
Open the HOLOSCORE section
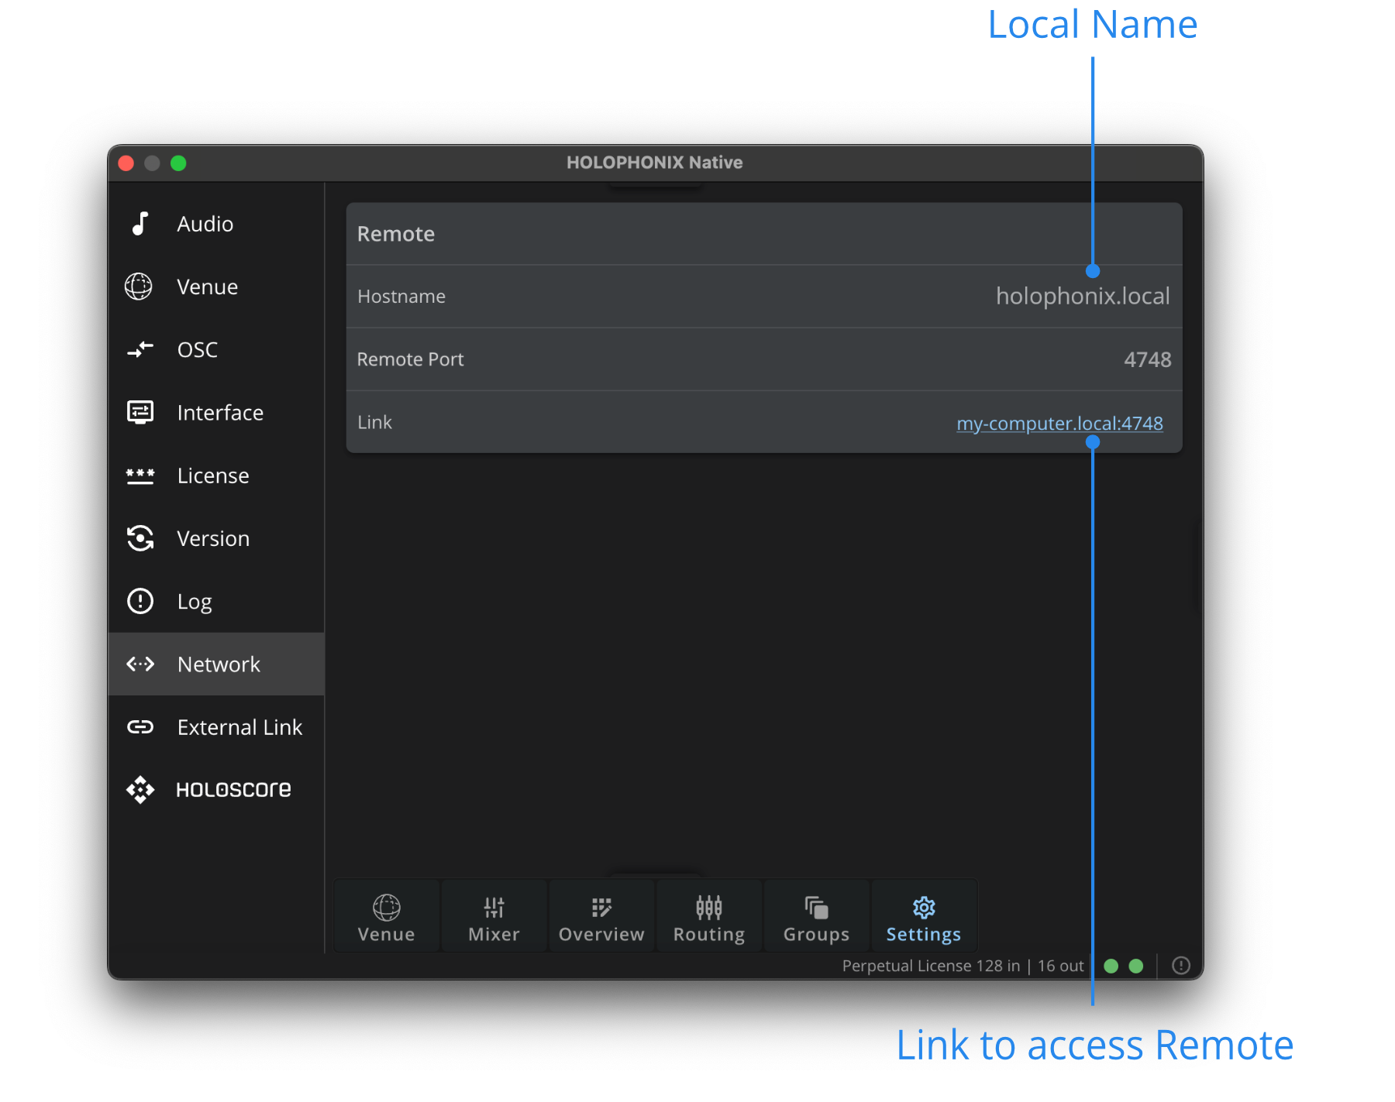[232, 790]
